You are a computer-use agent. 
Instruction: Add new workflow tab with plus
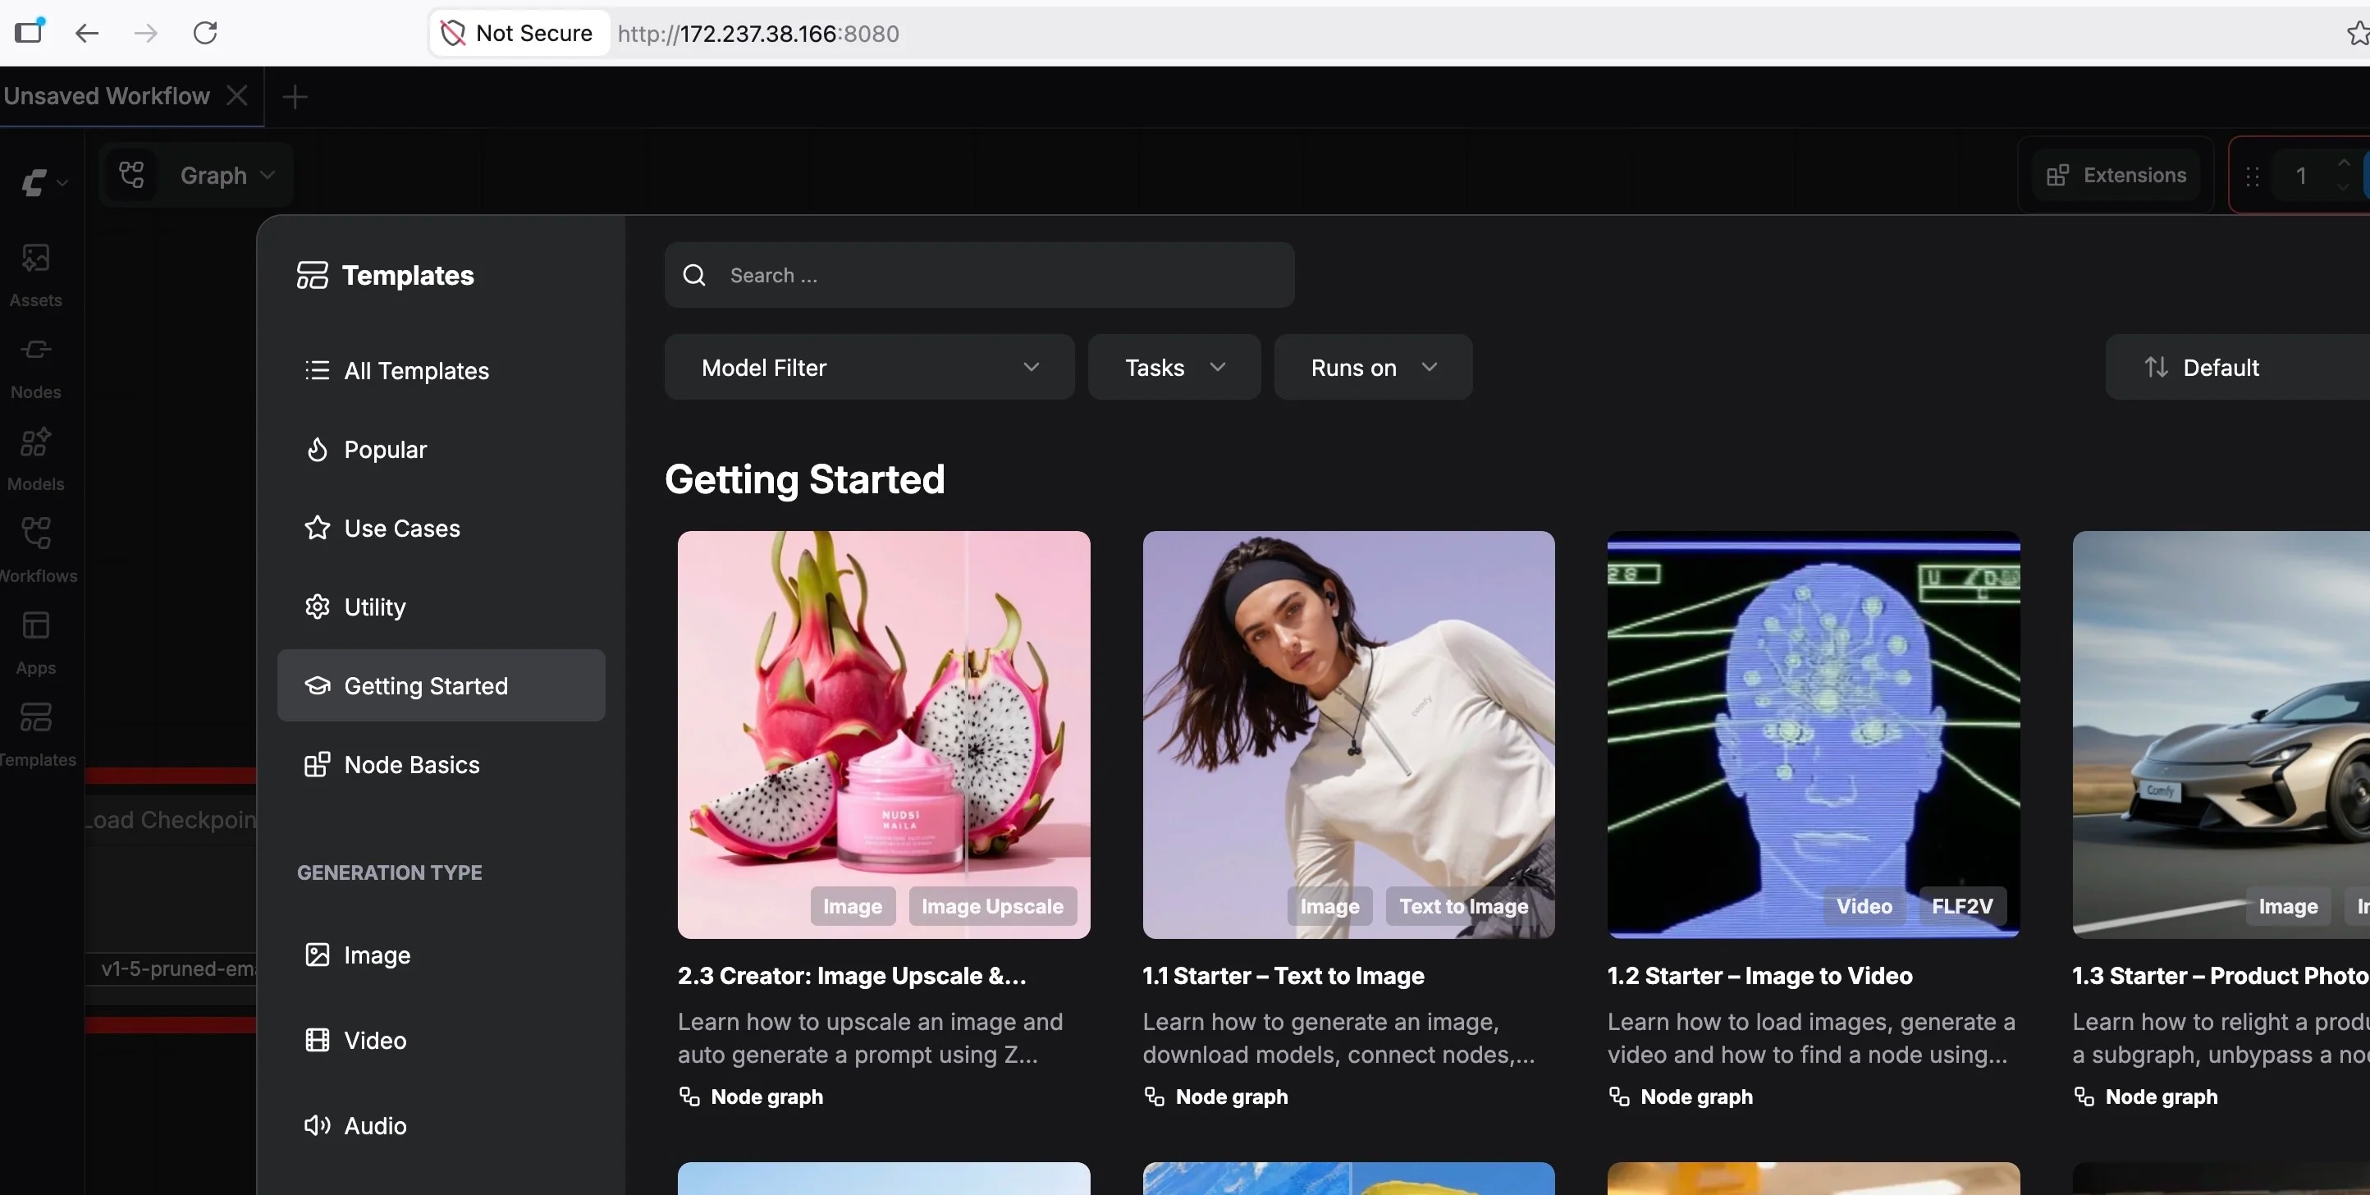[x=295, y=97]
